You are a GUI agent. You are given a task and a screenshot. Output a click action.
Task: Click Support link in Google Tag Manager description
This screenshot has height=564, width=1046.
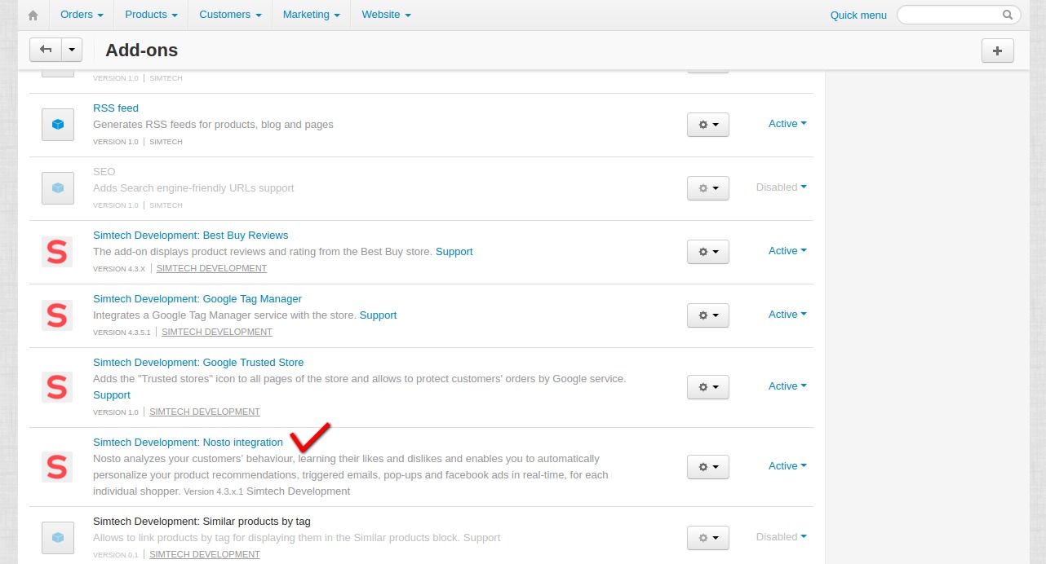point(379,315)
